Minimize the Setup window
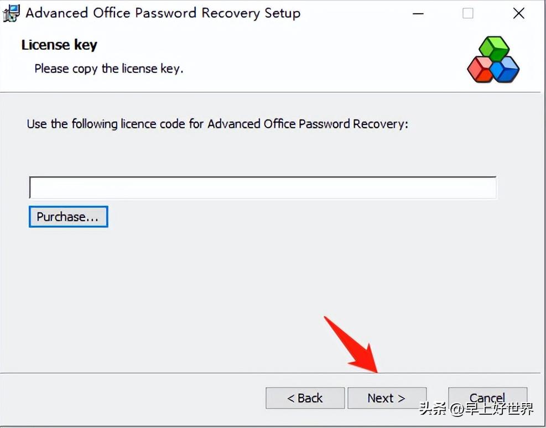Screen dimensions: 546x428 tap(418, 14)
